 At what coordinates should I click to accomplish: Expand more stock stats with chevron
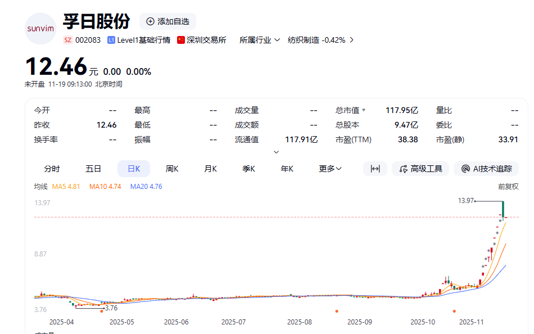[x=276, y=152]
